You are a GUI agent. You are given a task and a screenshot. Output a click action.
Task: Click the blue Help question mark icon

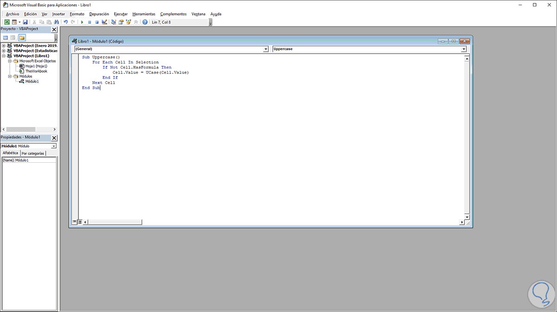tap(145, 22)
